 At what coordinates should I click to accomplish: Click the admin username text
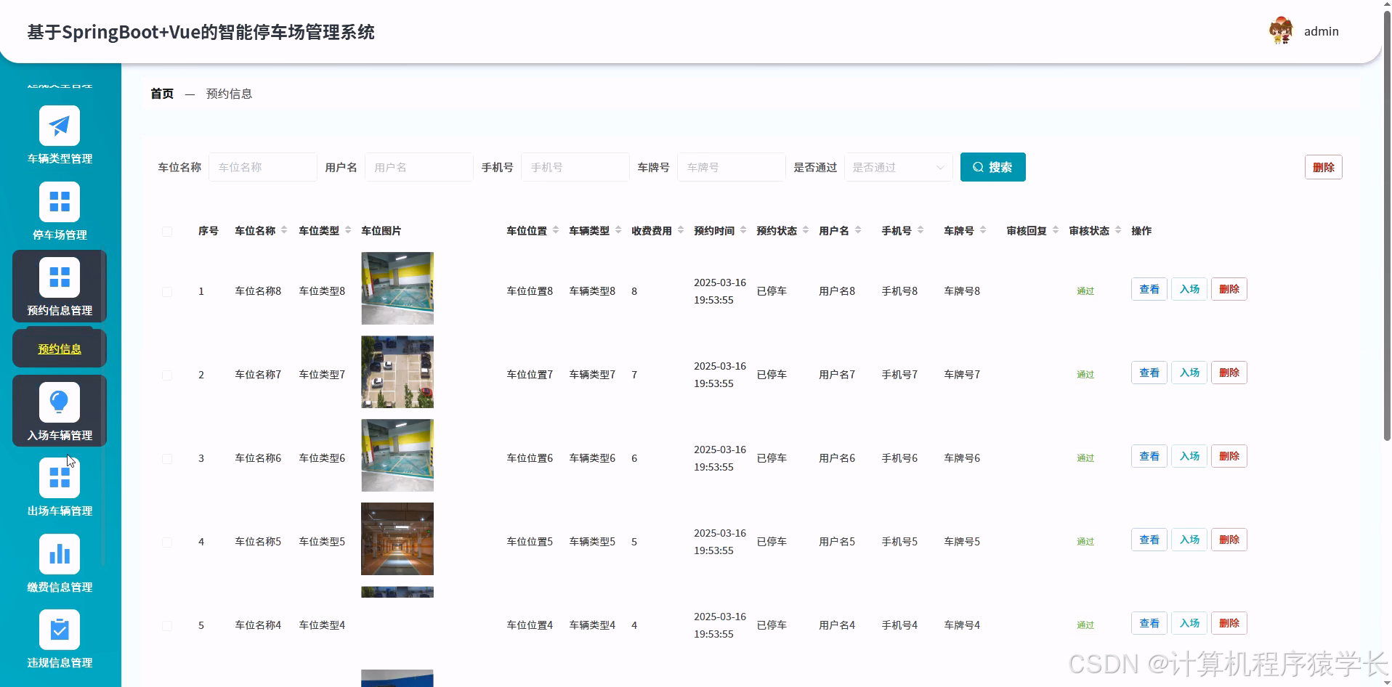click(x=1322, y=31)
